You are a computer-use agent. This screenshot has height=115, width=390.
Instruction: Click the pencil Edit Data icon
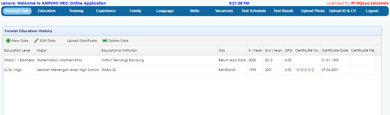(36, 41)
